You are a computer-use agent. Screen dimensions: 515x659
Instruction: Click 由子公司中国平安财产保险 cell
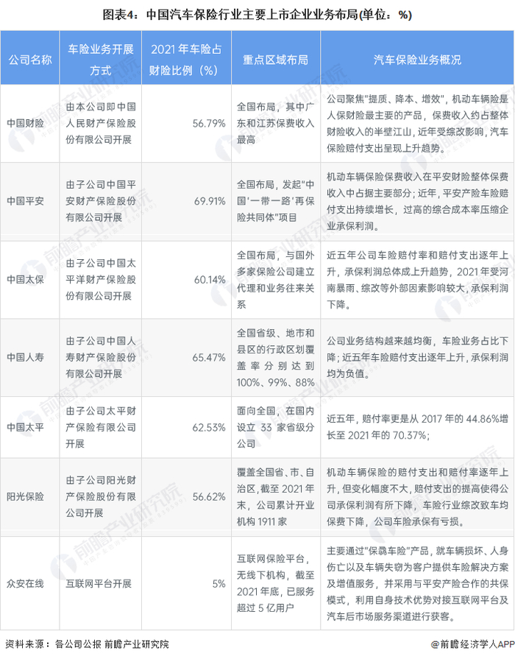[x=101, y=201]
